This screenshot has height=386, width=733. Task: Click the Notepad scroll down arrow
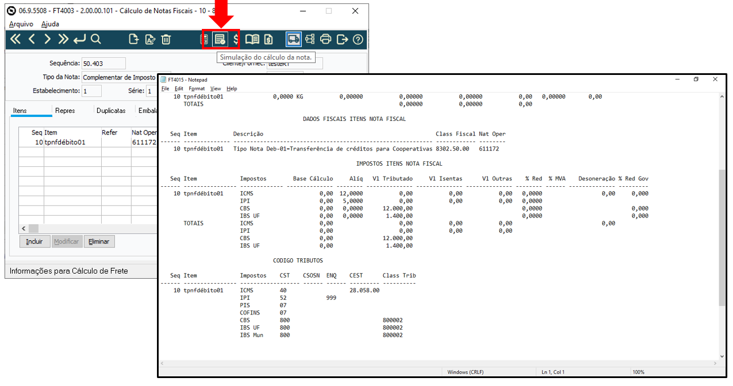pos(722,356)
